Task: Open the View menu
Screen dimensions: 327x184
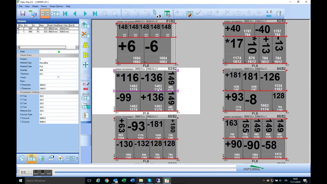Action: point(27,6)
